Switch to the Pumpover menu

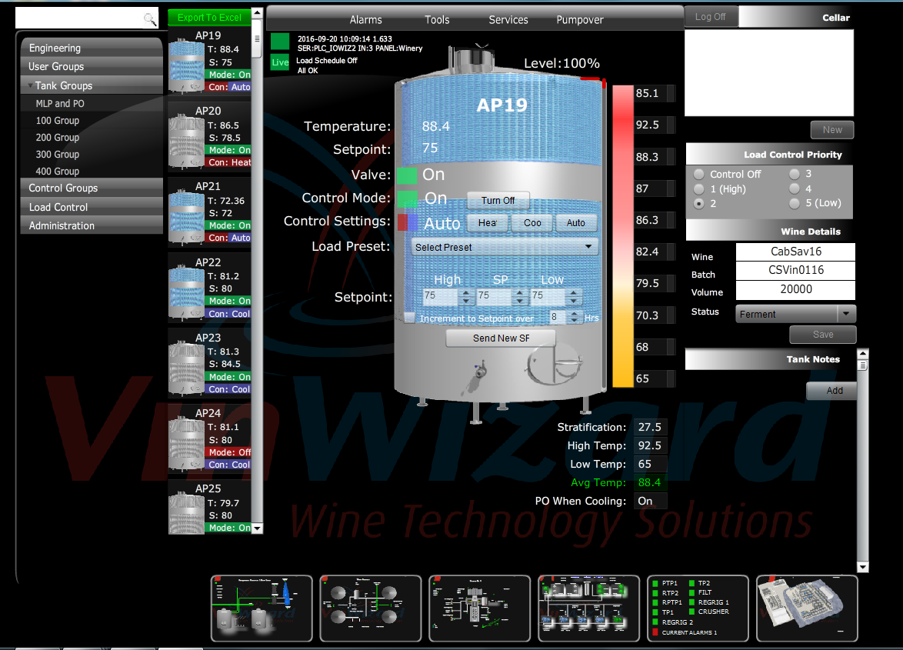(x=579, y=19)
